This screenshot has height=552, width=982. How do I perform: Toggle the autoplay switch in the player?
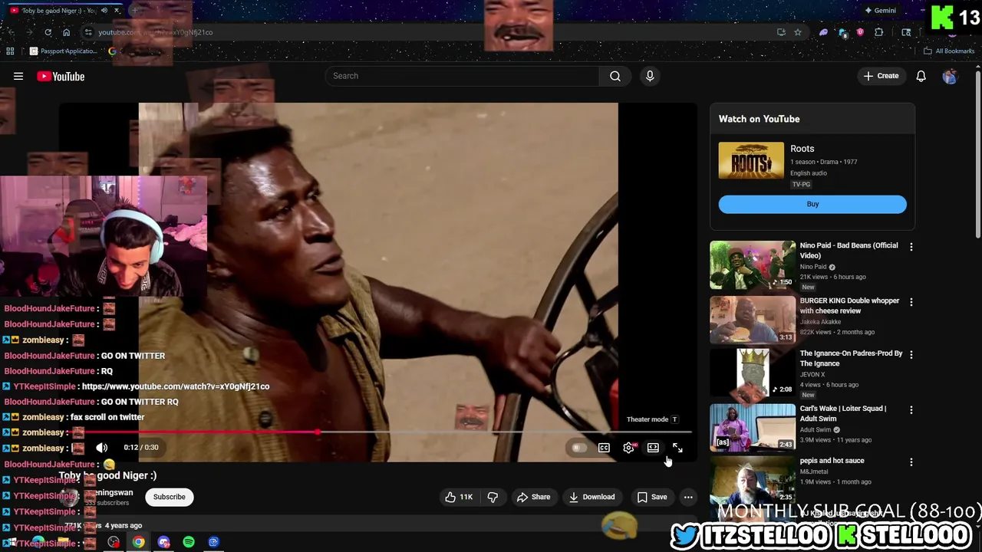(579, 448)
